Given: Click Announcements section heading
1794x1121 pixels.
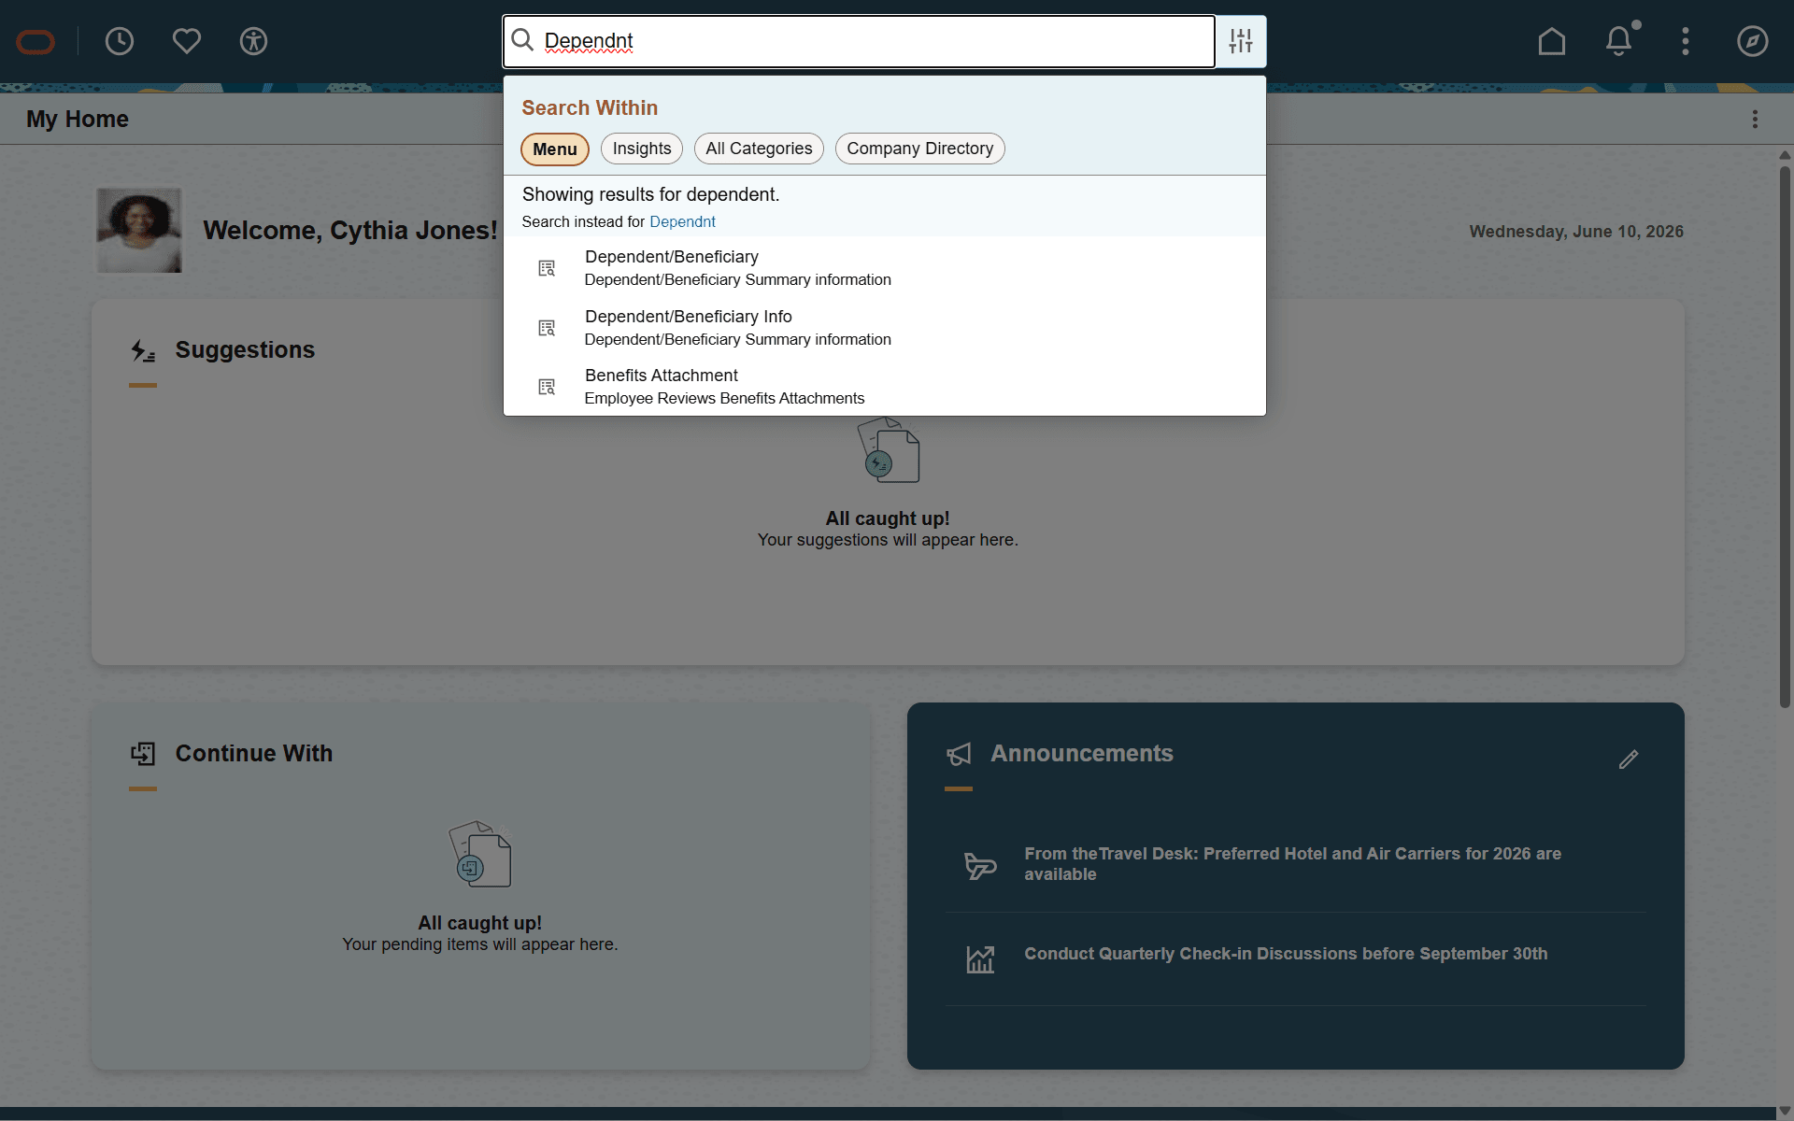Looking at the screenshot, I should click(x=1081, y=753).
